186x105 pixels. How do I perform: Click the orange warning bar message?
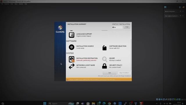99,80
